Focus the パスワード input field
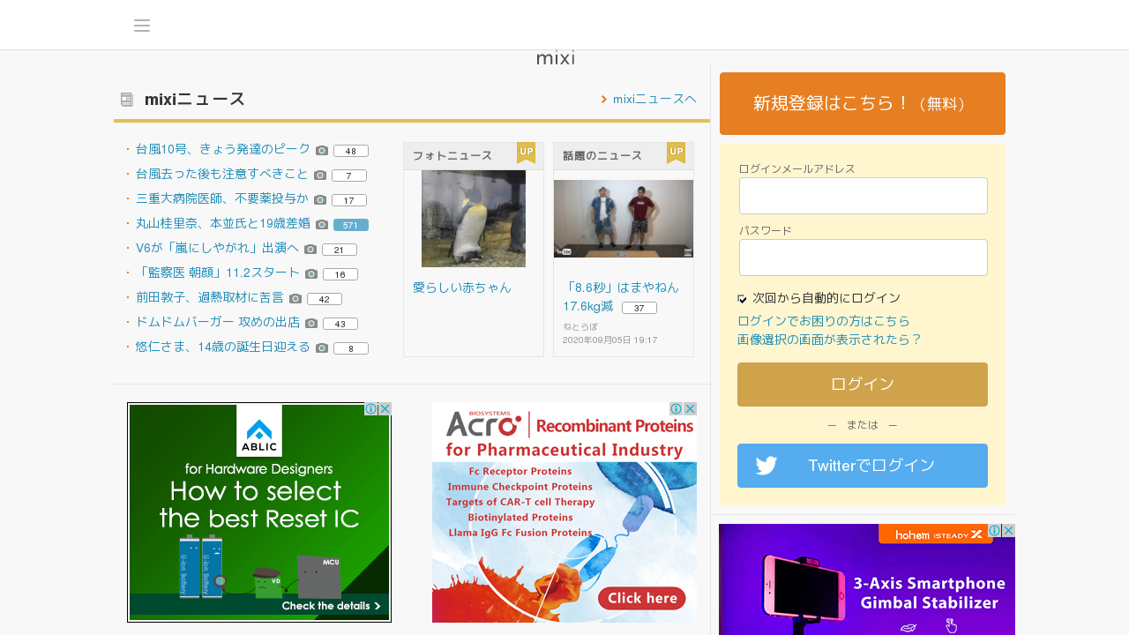1129x635 pixels. [x=864, y=258]
